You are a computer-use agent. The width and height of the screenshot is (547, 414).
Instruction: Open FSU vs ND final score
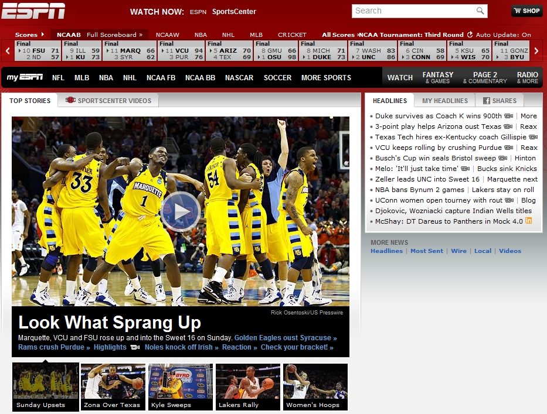[x=38, y=50]
